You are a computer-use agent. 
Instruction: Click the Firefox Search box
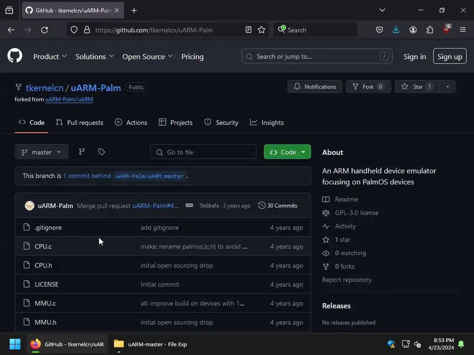(315, 30)
